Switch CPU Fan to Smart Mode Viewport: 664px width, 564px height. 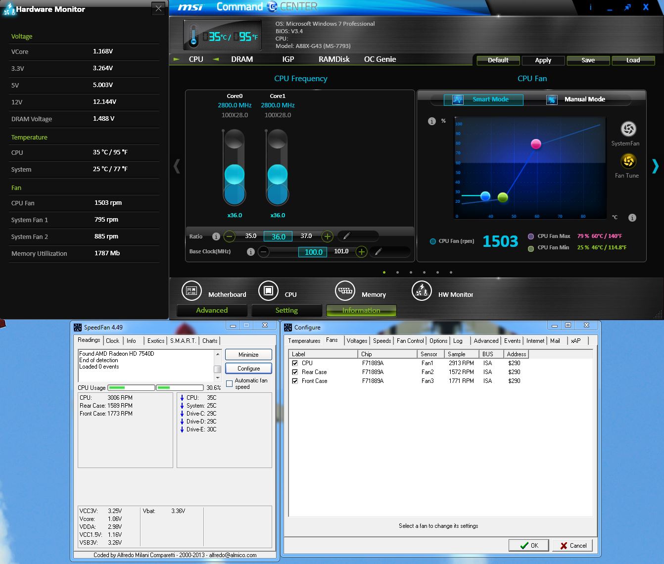pos(483,100)
